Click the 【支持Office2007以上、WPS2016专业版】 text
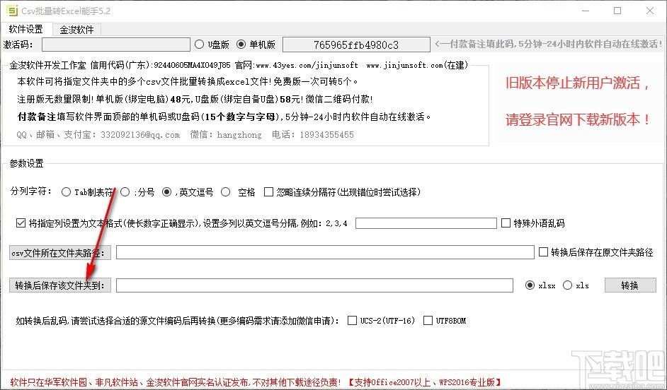The height and width of the screenshot is (390, 667). pyautogui.click(x=425, y=382)
